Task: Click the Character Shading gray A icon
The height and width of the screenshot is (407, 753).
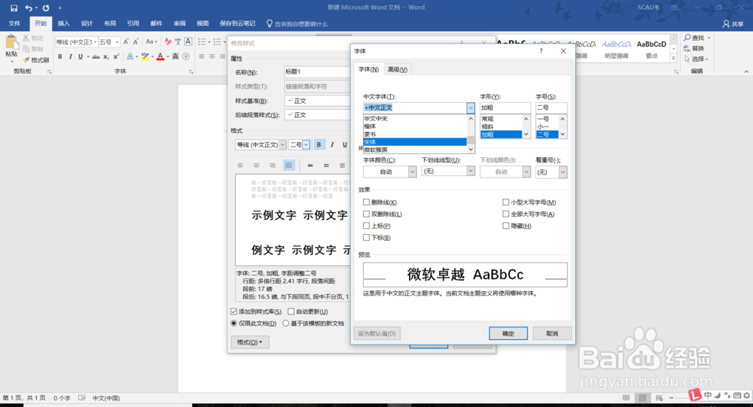Action: click(175, 56)
